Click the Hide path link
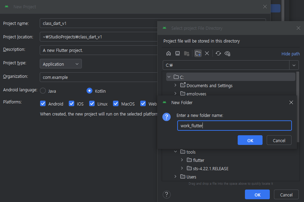Viewport: 304px width, 202px height. pos(291,54)
